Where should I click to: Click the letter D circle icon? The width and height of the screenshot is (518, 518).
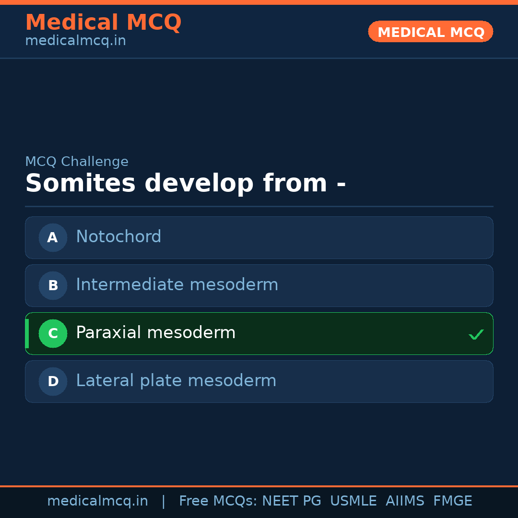coord(53,381)
